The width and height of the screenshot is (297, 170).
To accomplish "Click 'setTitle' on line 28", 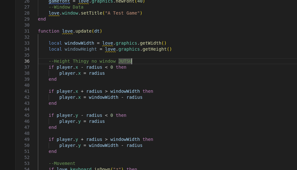I will coord(91,13).
